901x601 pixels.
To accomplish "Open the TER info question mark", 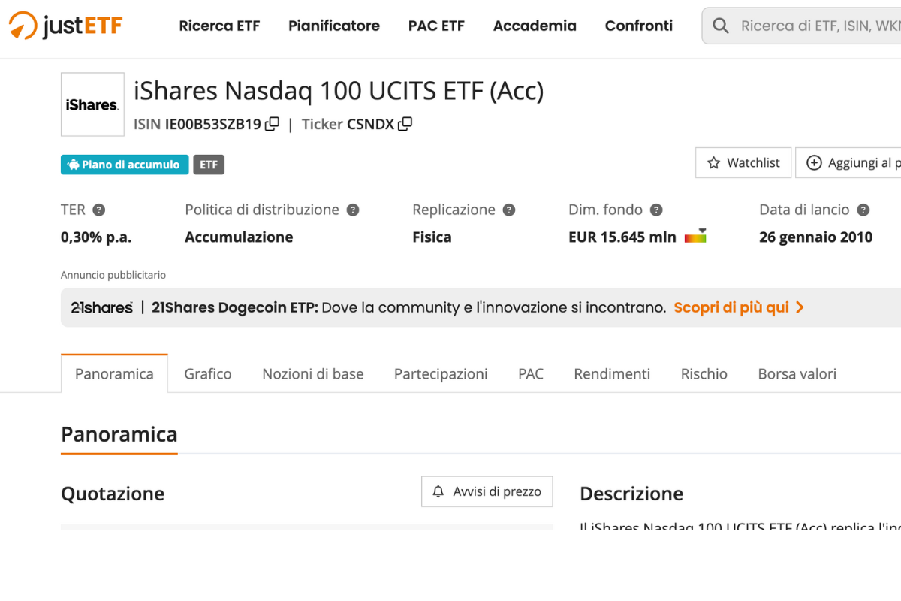I will [98, 210].
